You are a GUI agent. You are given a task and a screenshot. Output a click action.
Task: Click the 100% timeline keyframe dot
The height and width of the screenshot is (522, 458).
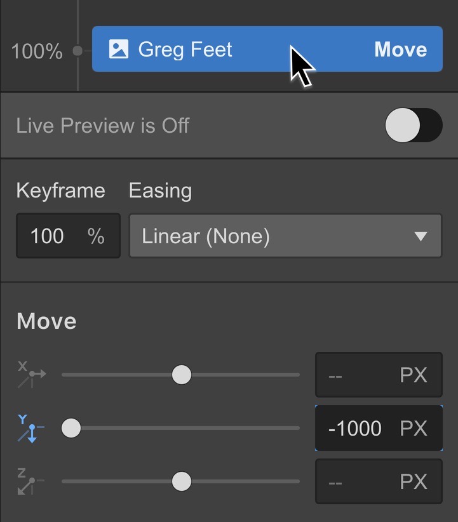77,51
